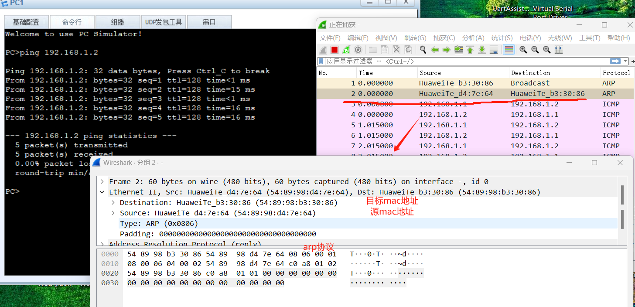Open the 跳转(G) menu

(x=415, y=38)
